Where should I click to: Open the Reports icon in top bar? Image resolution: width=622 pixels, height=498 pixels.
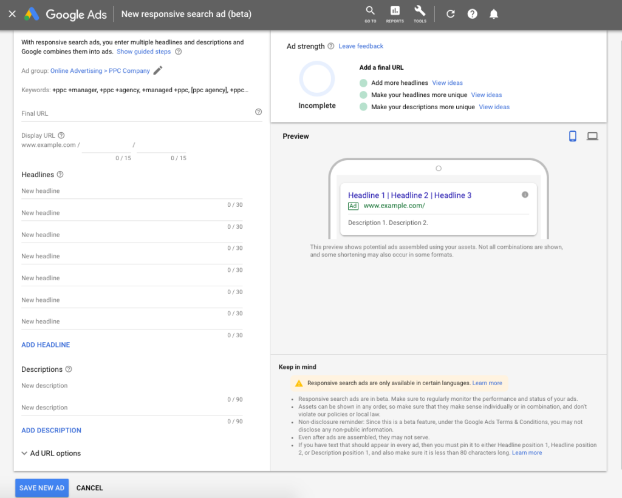(x=395, y=13)
